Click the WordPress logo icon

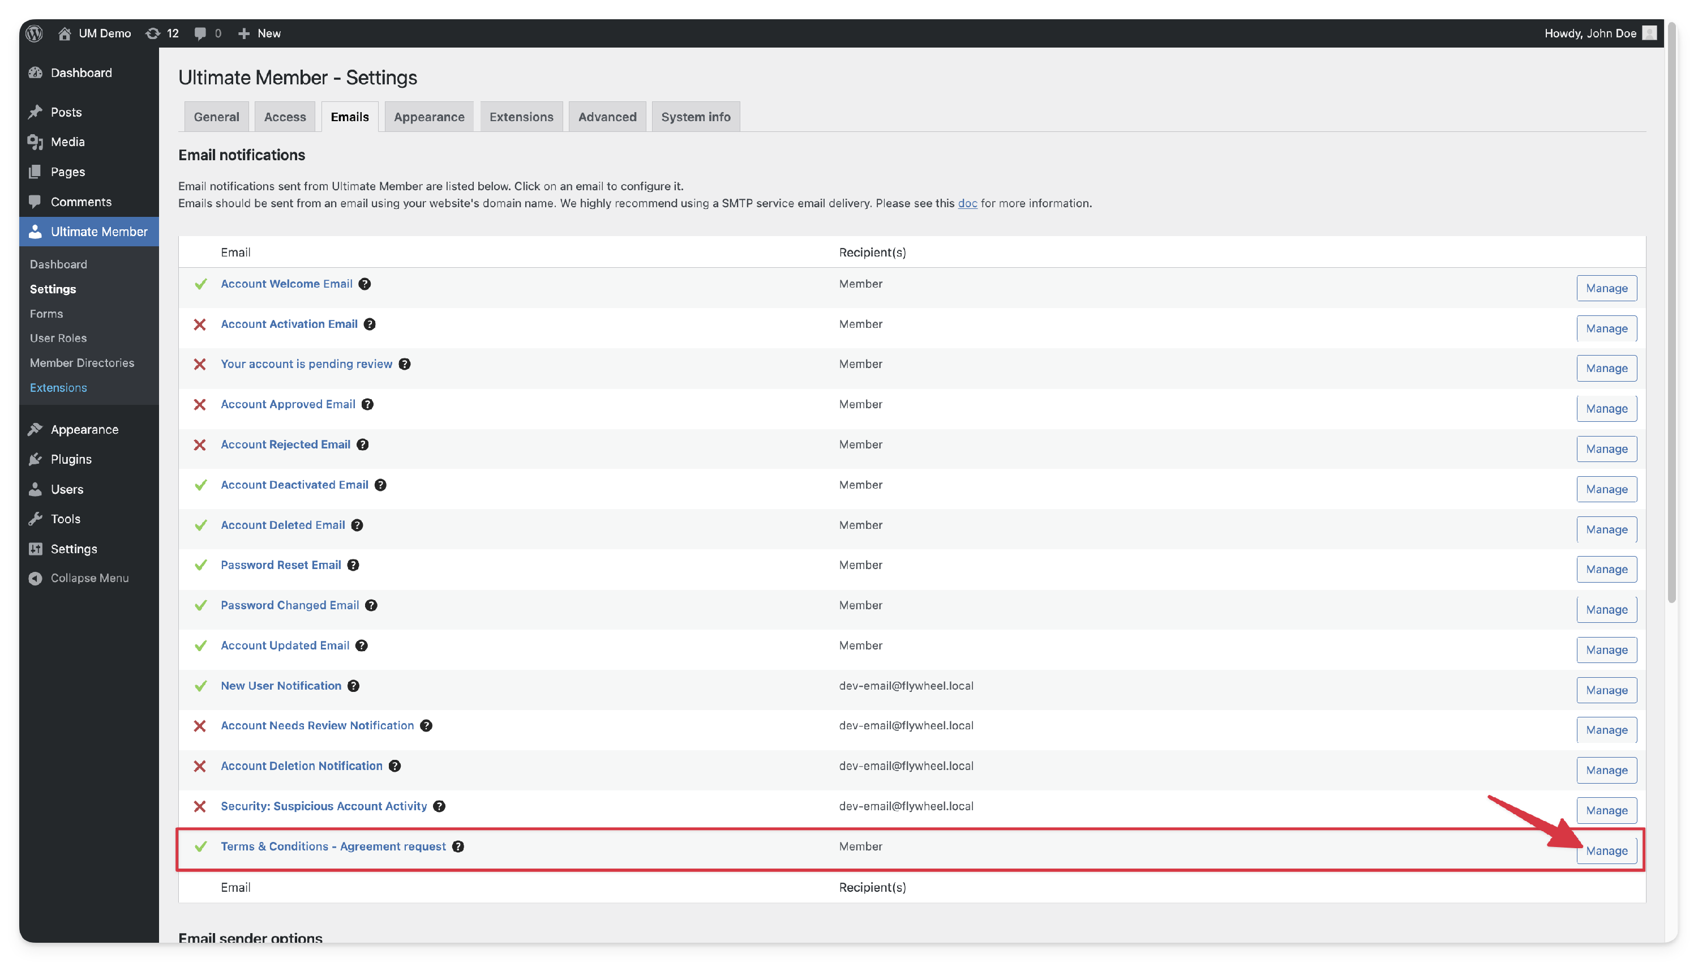[35, 33]
